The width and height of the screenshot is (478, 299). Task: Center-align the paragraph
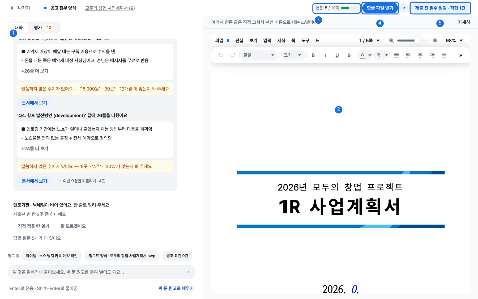click(x=420, y=55)
